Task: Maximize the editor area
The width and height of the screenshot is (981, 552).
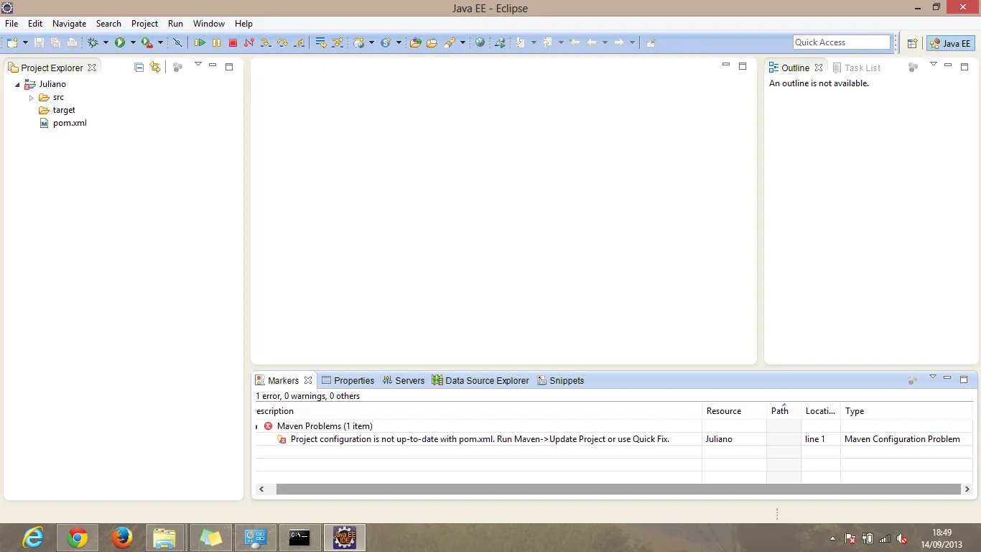Action: click(743, 66)
